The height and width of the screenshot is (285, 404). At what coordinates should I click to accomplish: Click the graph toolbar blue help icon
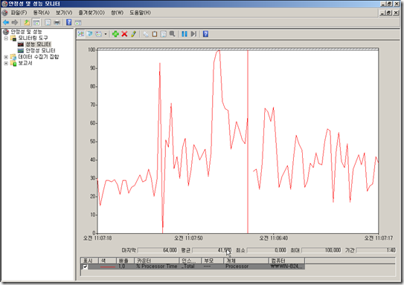point(205,34)
